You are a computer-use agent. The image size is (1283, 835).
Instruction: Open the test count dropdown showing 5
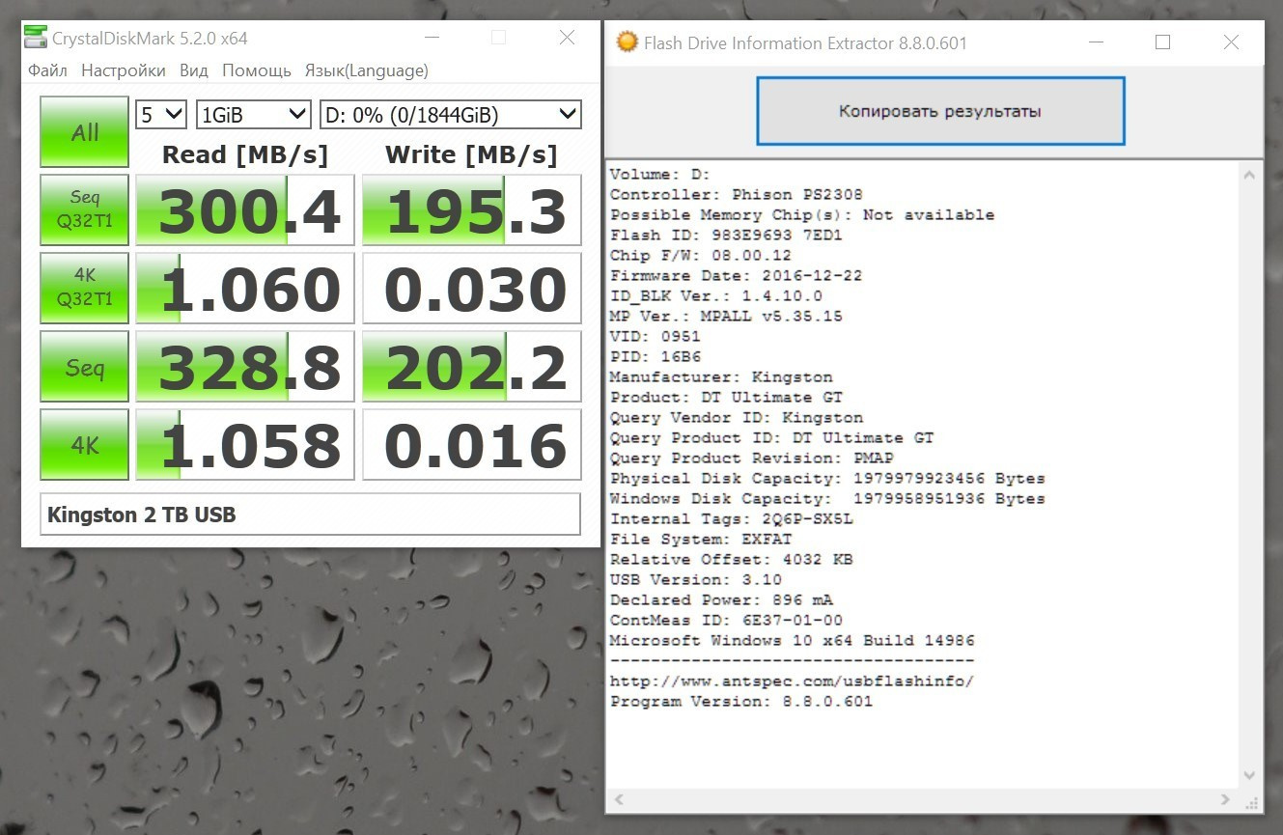click(161, 115)
